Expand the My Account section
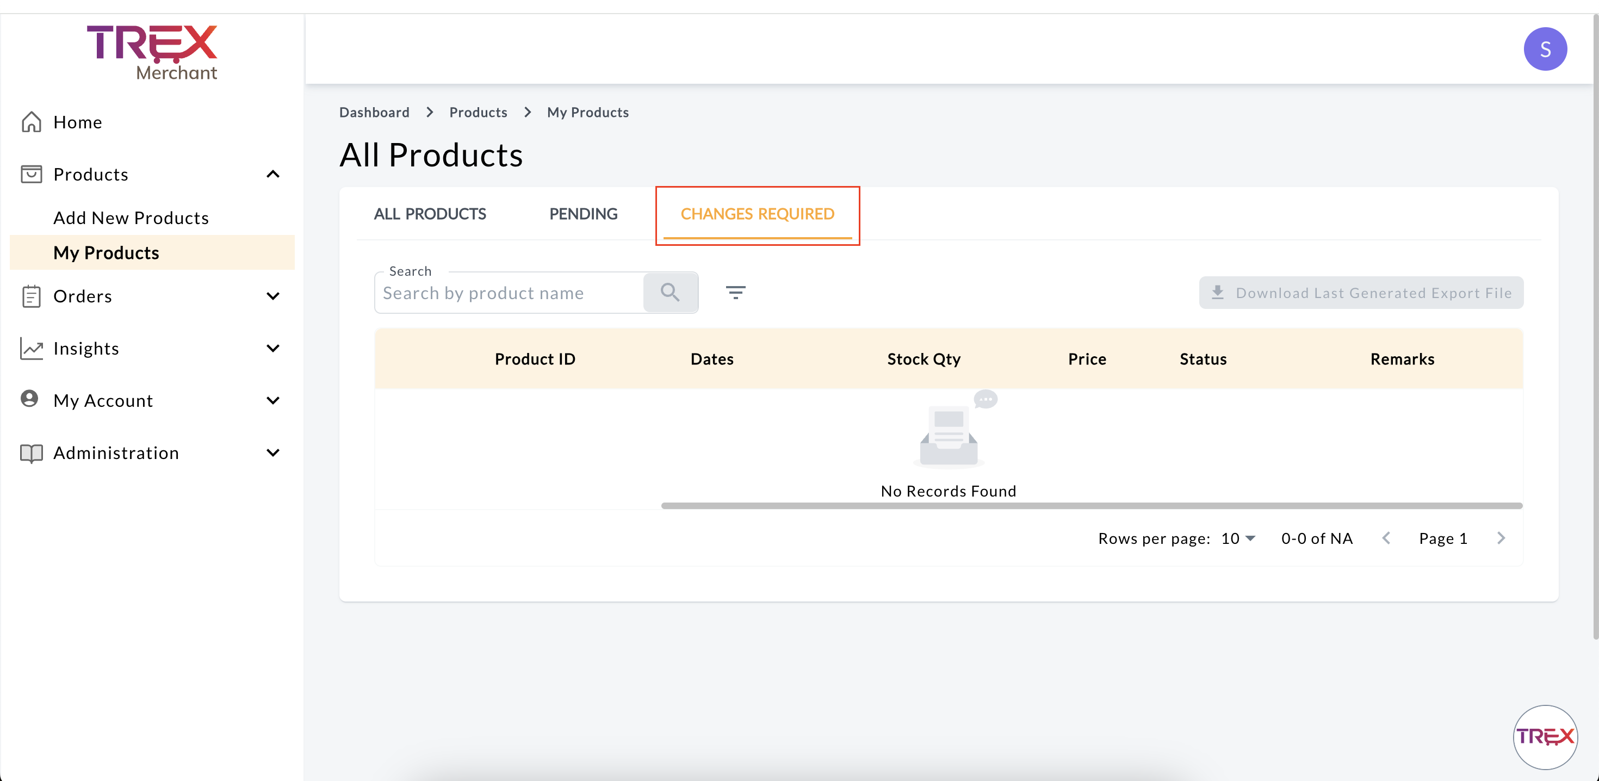This screenshot has height=781, width=1599. tap(273, 400)
